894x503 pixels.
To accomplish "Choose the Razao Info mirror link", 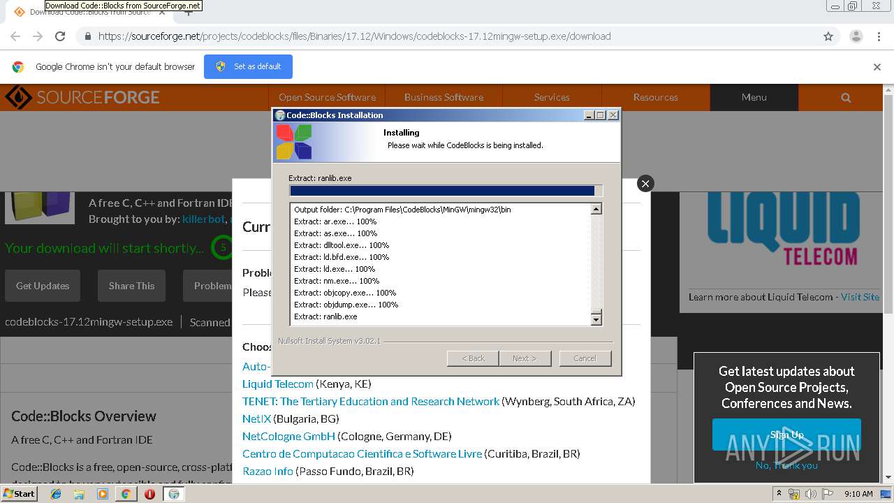I will tap(268, 471).
